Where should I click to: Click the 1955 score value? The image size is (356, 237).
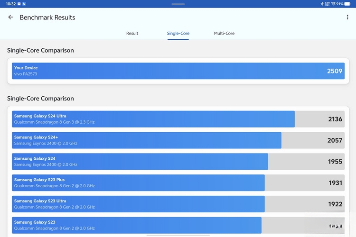click(x=335, y=162)
